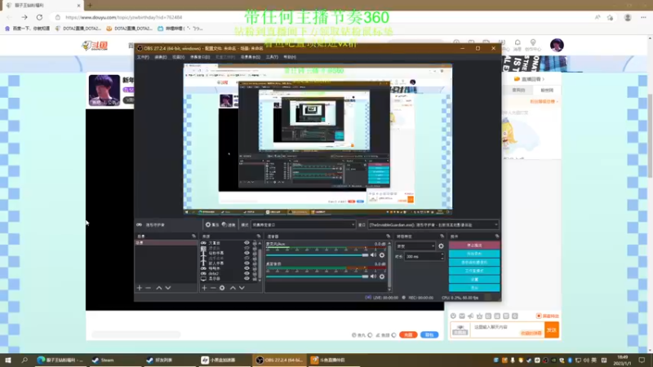Open scene transition type dropdown
The height and width of the screenshot is (367, 653).
(x=415, y=246)
